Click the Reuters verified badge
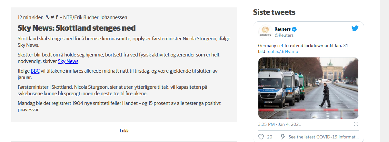Screen dimensions: 389x142 [x=294, y=29]
